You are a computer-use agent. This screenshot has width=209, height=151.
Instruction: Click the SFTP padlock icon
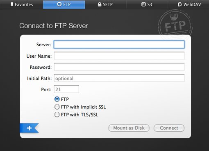(x=100, y=5)
